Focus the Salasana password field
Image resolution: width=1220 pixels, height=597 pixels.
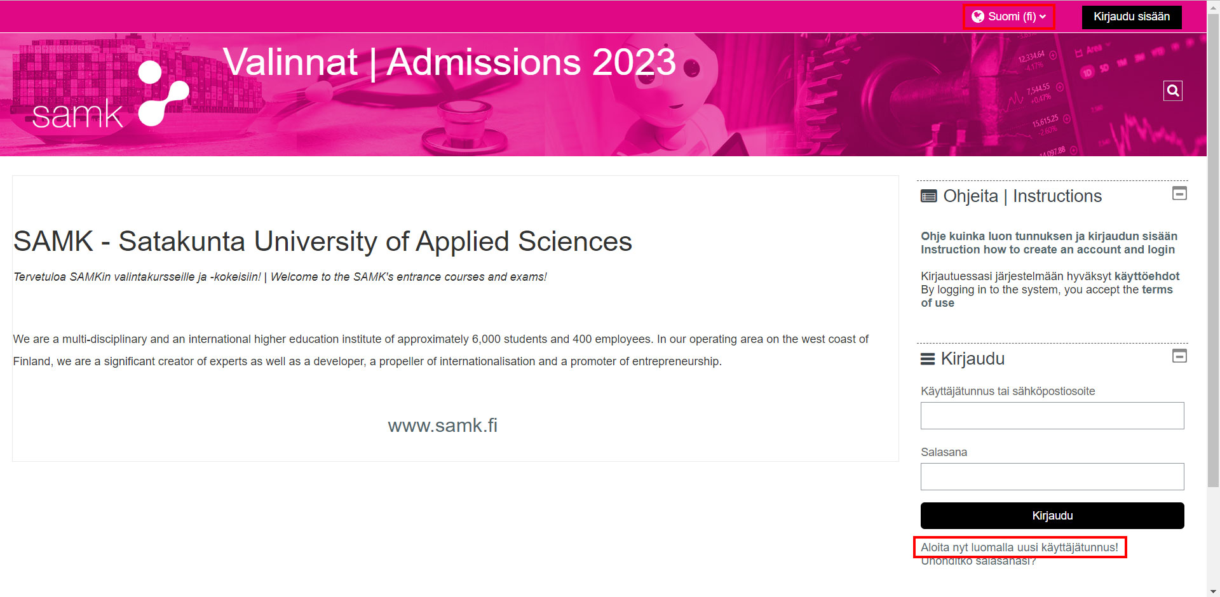(x=1052, y=476)
